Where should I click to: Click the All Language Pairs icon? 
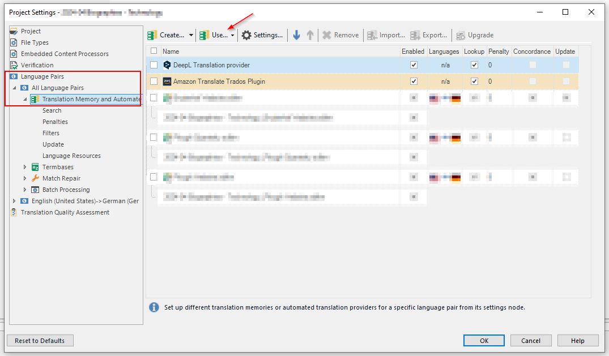tap(24, 88)
